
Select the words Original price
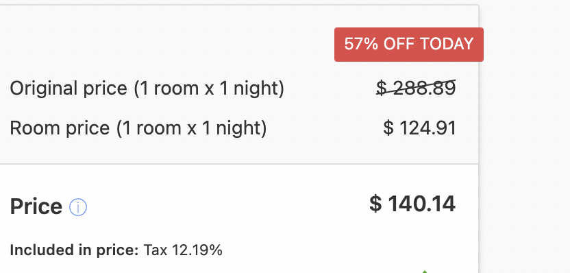[69, 88]
